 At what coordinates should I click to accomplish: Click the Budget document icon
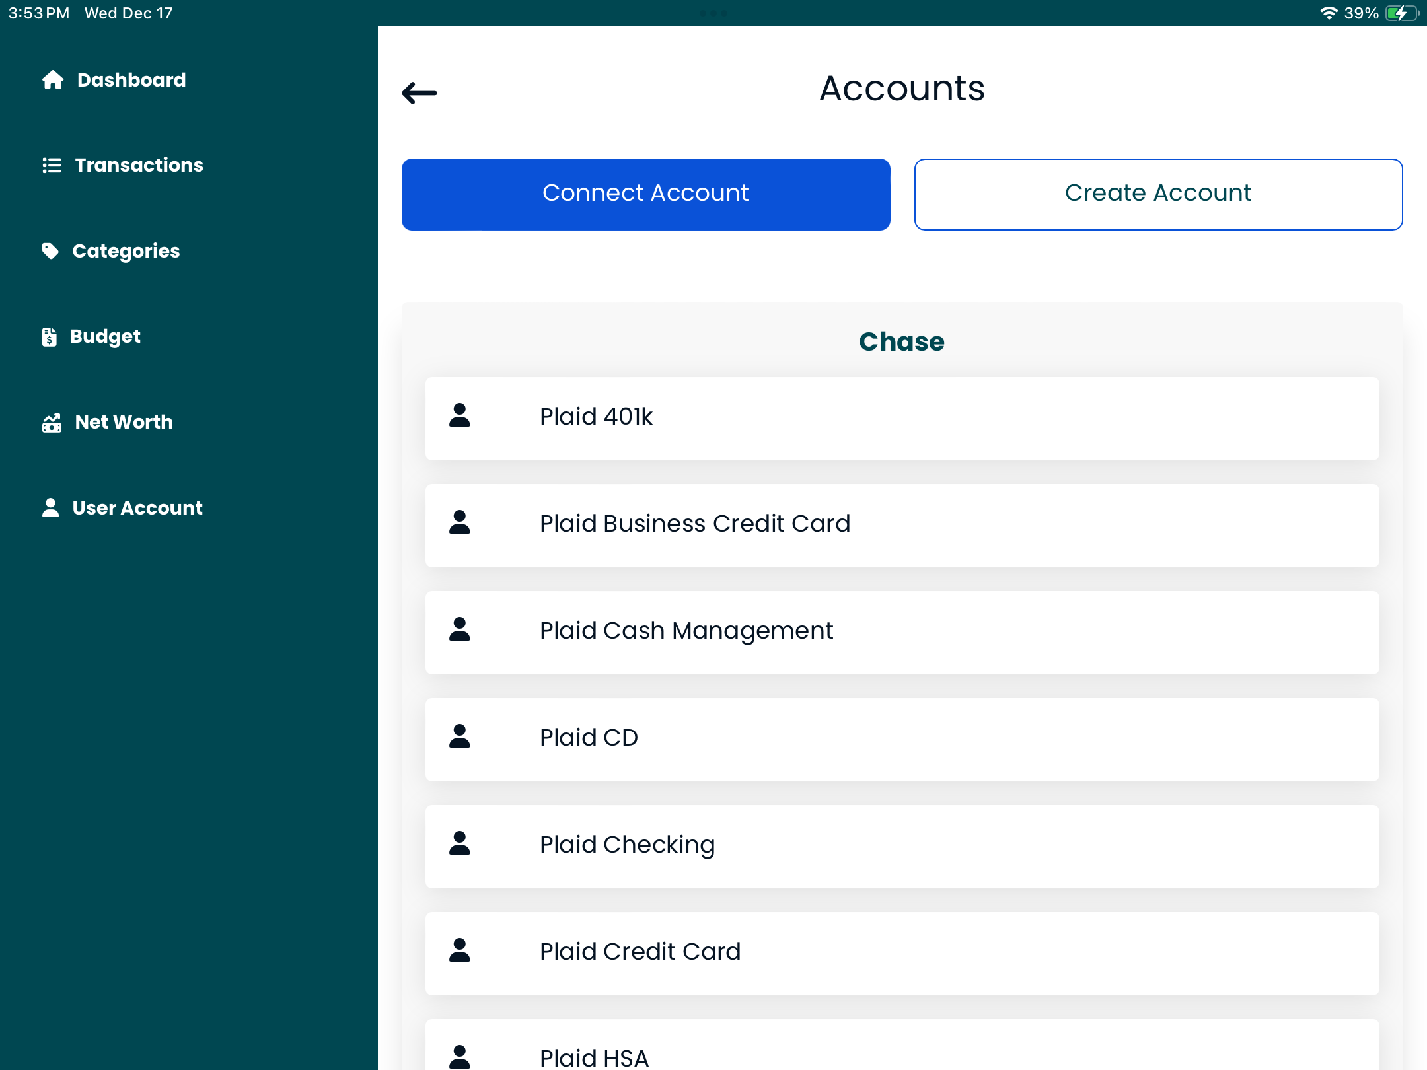[x=50, y=337]
